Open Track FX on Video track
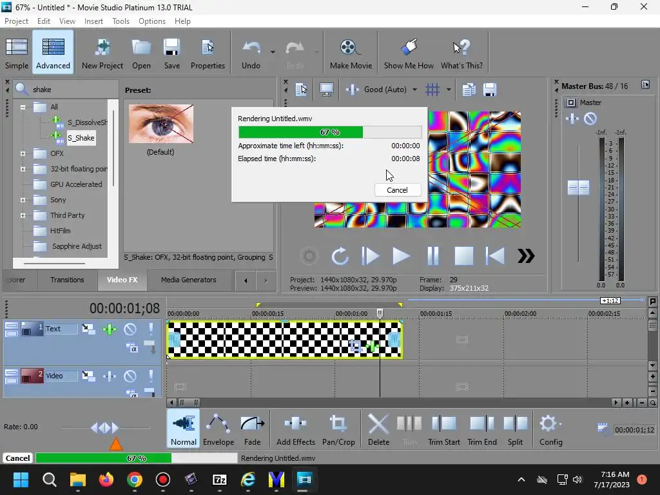Viewport: 660px width, 495px height. [x=110, y=376]
